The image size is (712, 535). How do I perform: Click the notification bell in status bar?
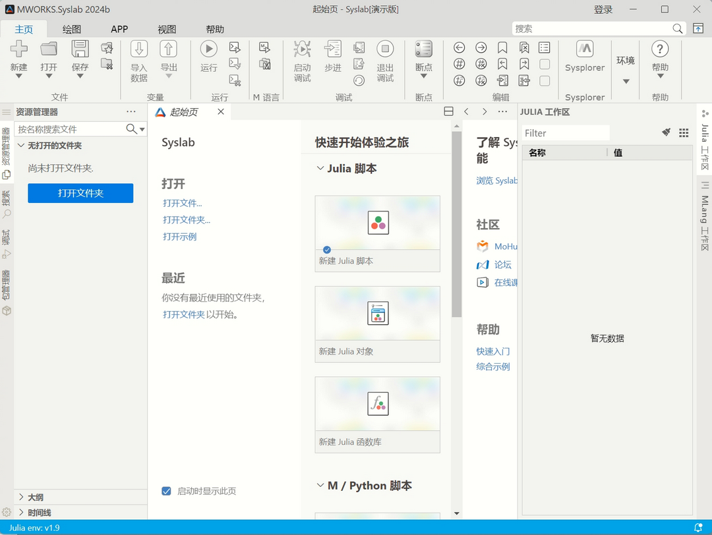click(x=698, y=527)
